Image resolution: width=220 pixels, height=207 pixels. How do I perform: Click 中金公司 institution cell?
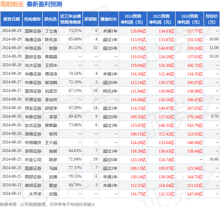[33, 160]
